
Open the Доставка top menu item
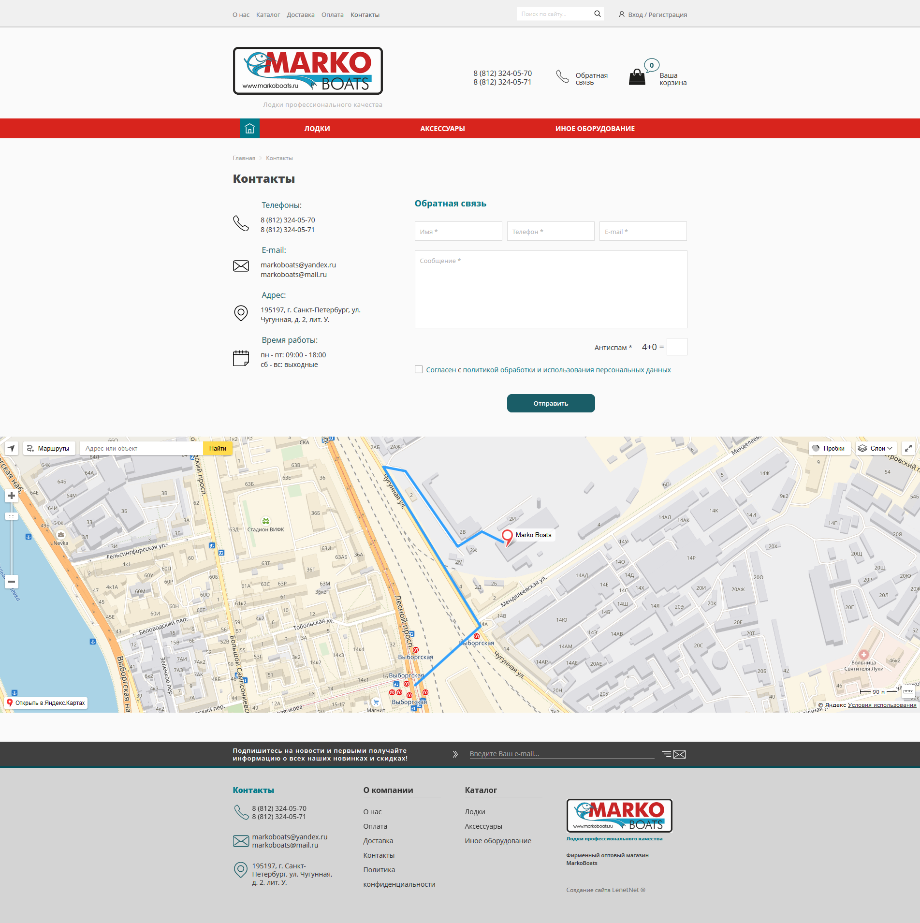[301, 15]
